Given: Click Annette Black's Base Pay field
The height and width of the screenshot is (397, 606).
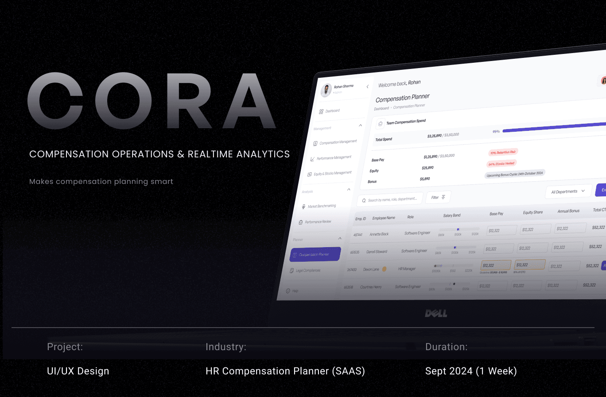Looking at the screenshot, I should [x=501, y=230].
